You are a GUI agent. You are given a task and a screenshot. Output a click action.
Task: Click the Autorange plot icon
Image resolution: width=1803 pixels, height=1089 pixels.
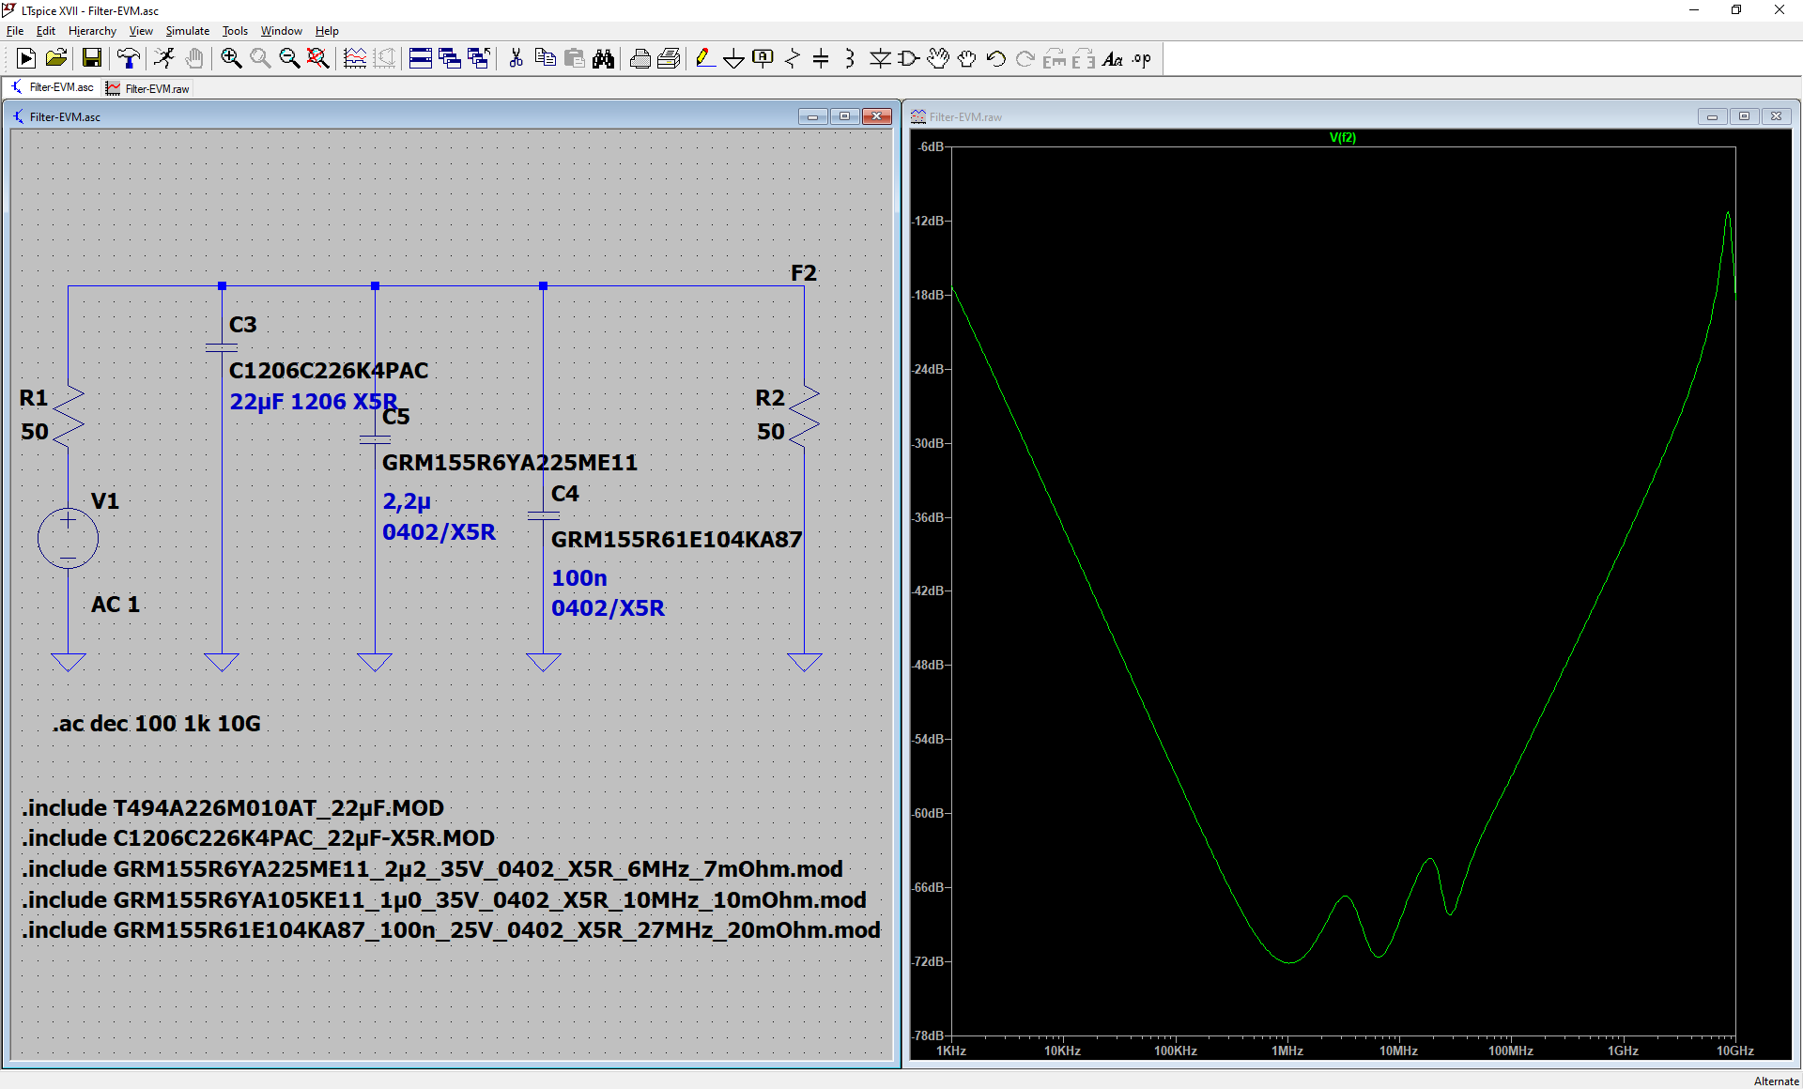(x=355, y=59)
